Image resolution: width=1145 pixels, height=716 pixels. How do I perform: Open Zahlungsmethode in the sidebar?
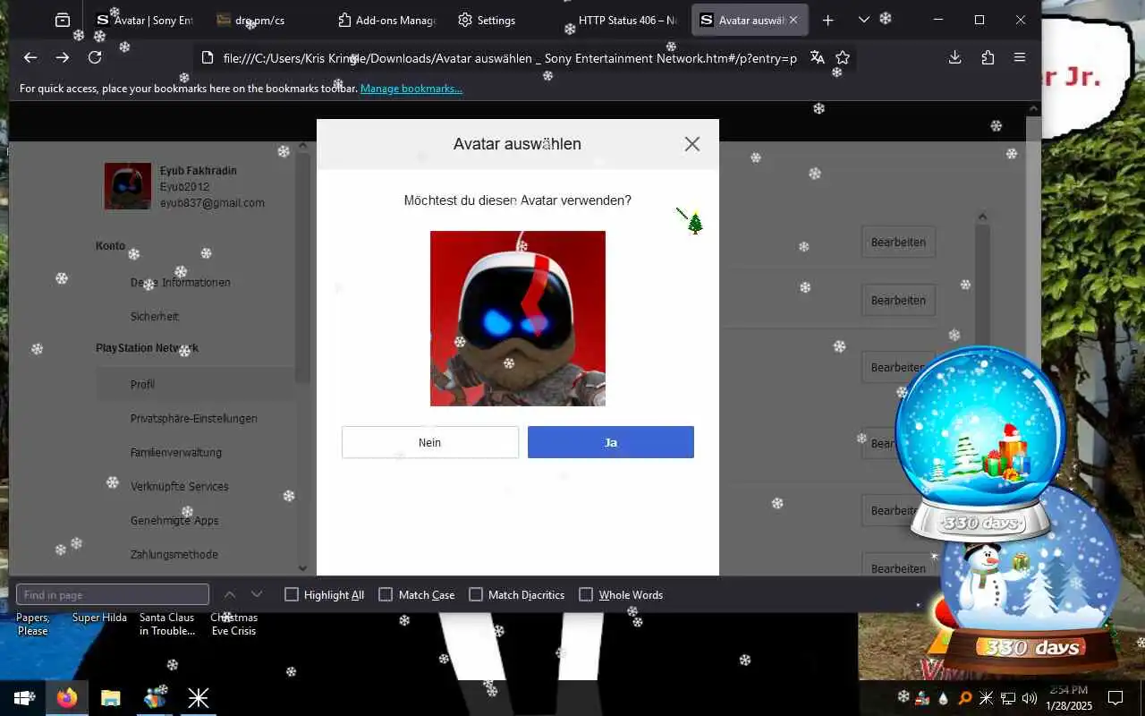pyautogui.click(x=174, y=554)
